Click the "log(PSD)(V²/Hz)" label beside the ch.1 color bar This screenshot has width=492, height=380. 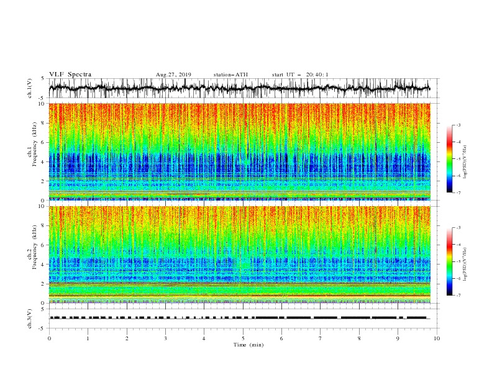pyautogui.click(x=465, y=162)
